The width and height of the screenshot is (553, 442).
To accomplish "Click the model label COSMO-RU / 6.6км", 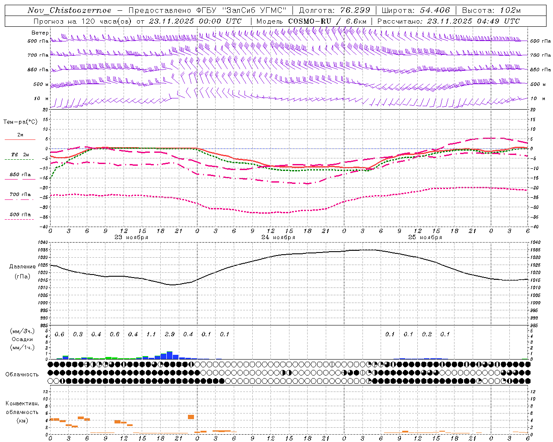I will click(x=327, y=21).
